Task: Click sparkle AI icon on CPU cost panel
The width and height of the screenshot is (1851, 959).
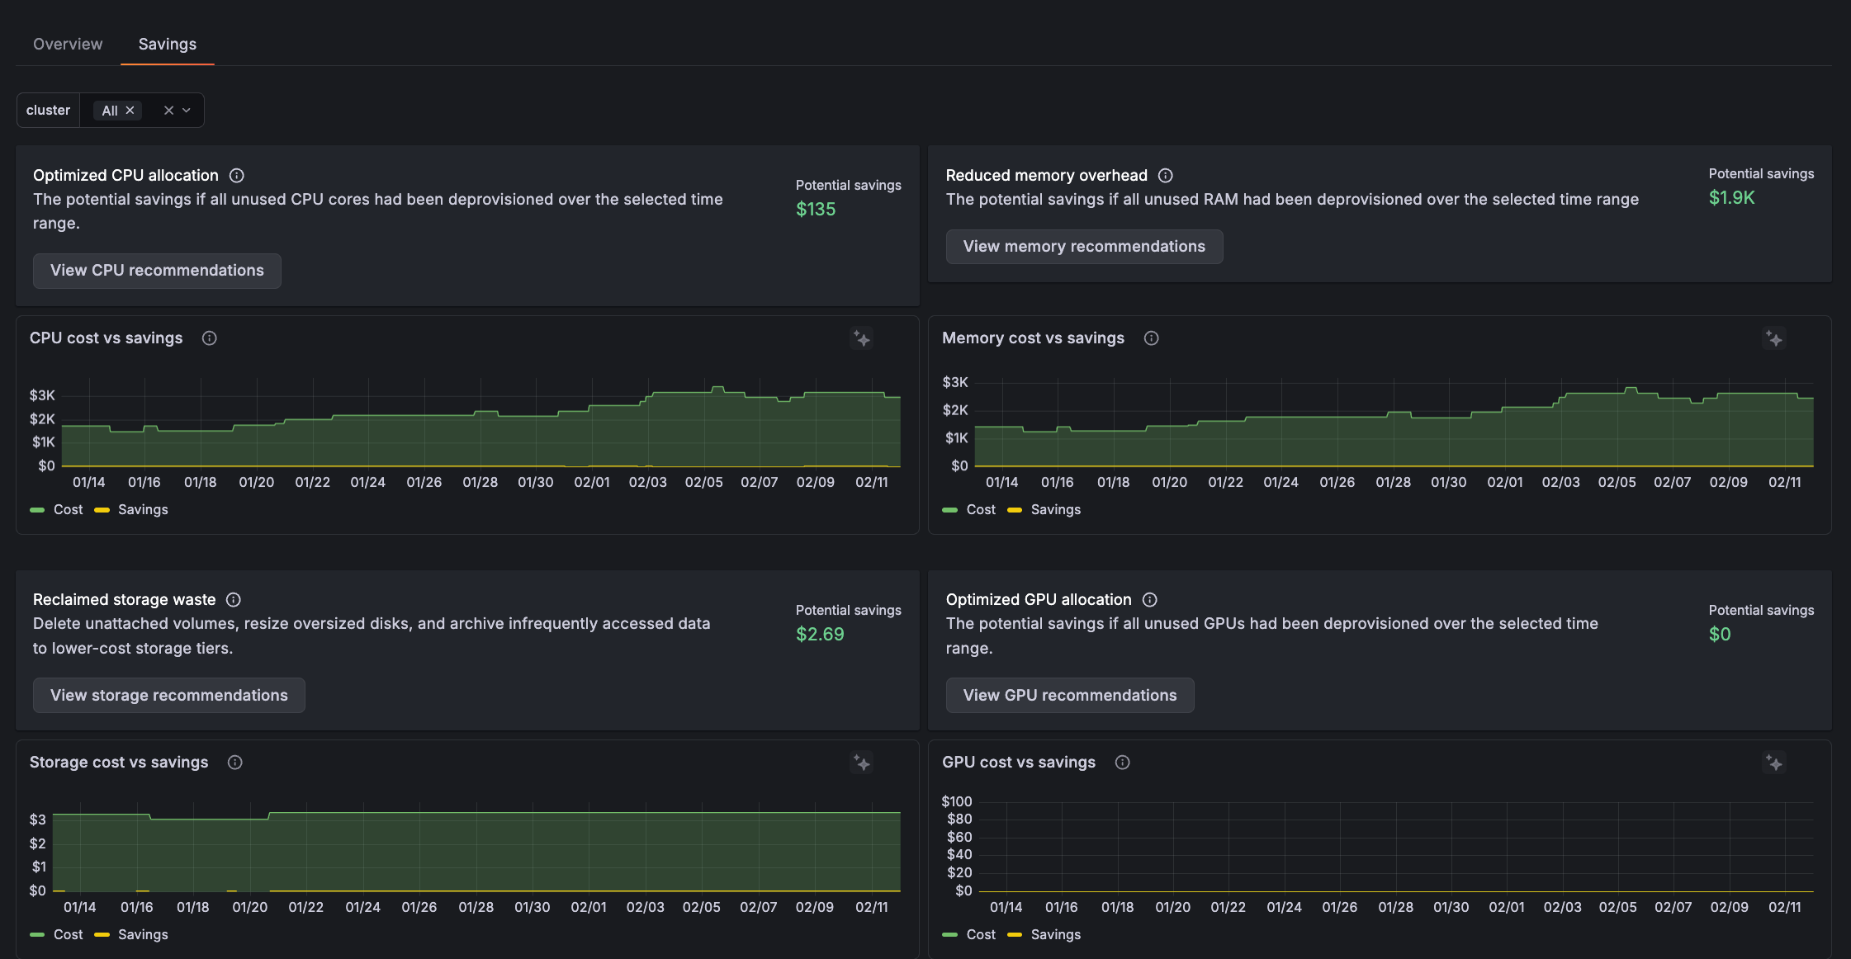Action: coord(861,338)
